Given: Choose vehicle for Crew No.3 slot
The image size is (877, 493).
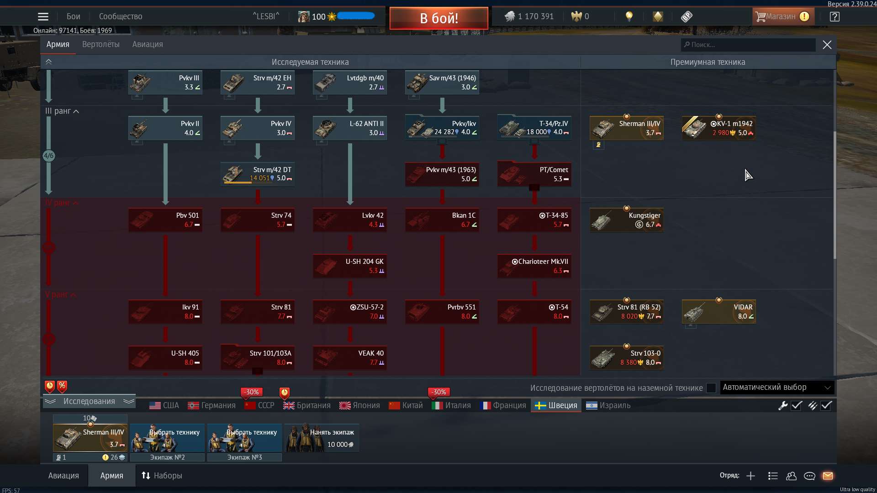Looking at the screenshot, I should pos(244,438).
